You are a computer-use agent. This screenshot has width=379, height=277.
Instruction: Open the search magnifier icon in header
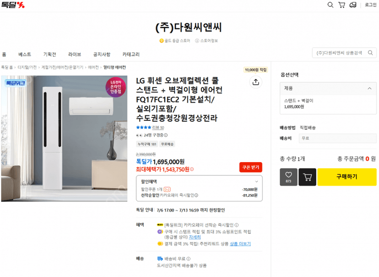(x=330, y=5)
